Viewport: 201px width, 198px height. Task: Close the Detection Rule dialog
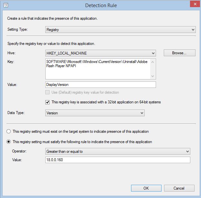tap(195, 4)
